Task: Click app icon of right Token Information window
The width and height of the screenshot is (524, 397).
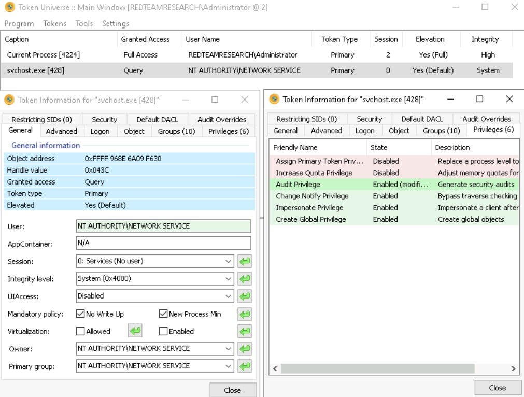Action: pyautogui.click(x=274, y=99)
